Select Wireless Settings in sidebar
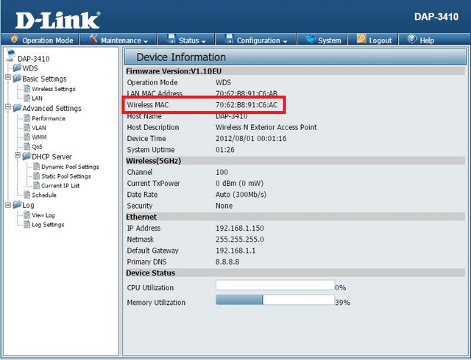Viewport: 471px width, 360px height. coord(53,89)
